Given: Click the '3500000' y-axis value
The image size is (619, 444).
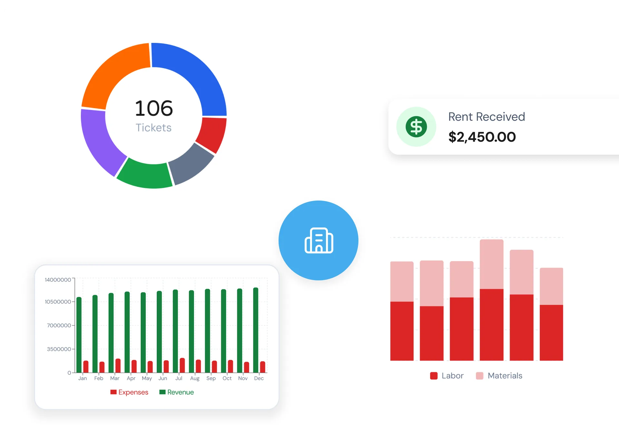Looking at the screenshot, I should (59, 349).
